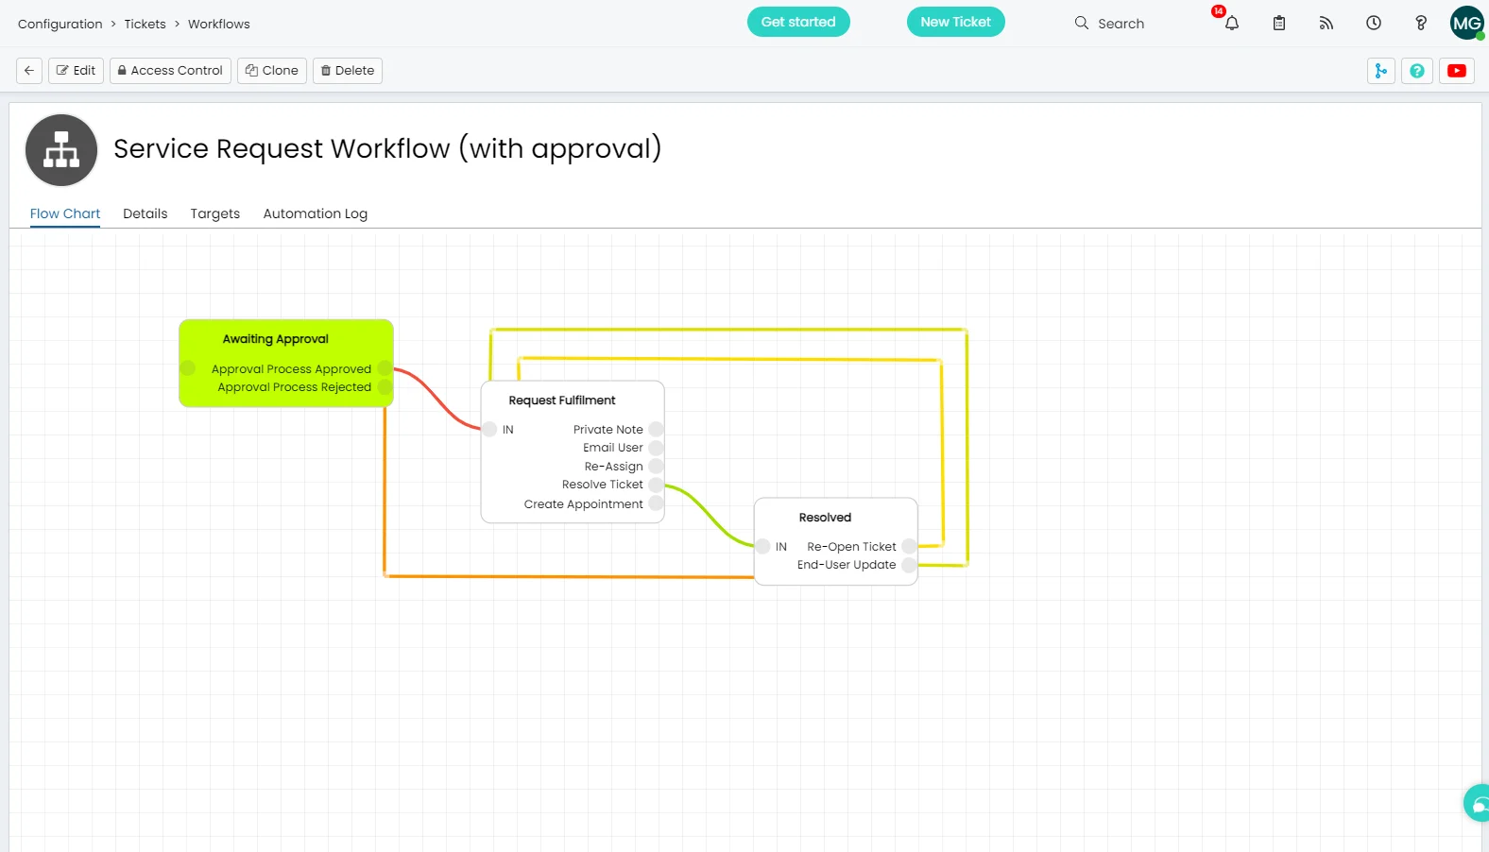Click the Email User action label
This screenshot has height=852, width=1489.
(x=612, y=448)
